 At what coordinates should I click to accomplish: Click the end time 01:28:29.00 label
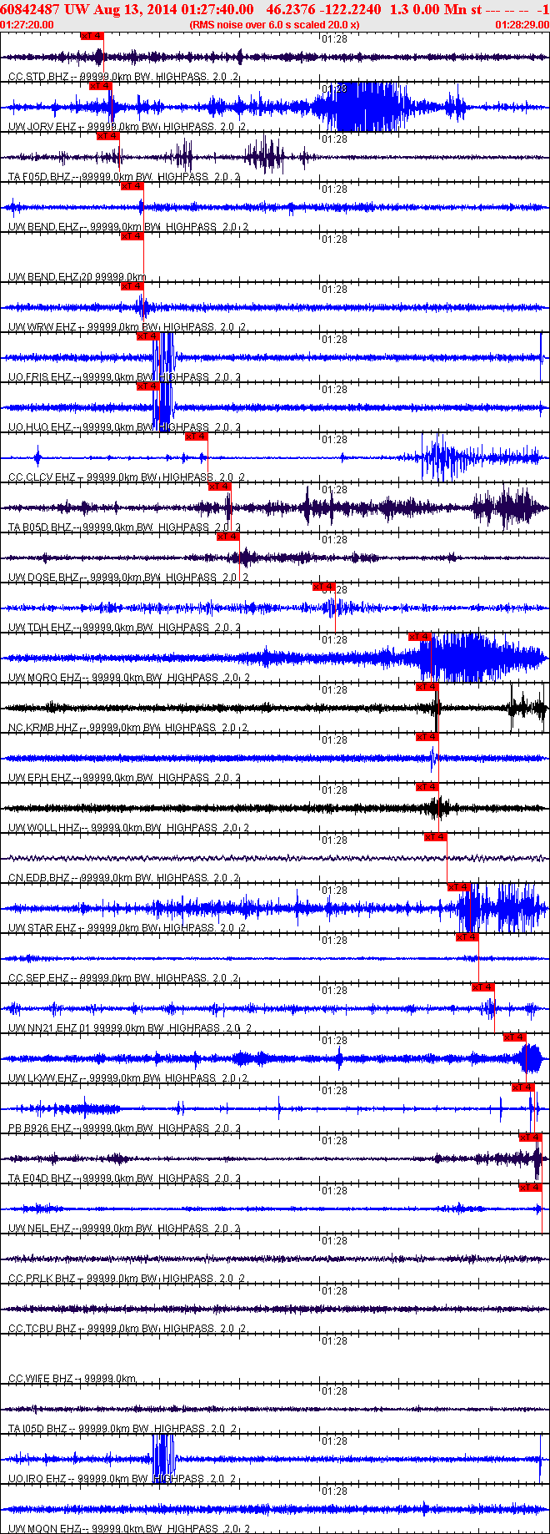[x=522, y=25]
